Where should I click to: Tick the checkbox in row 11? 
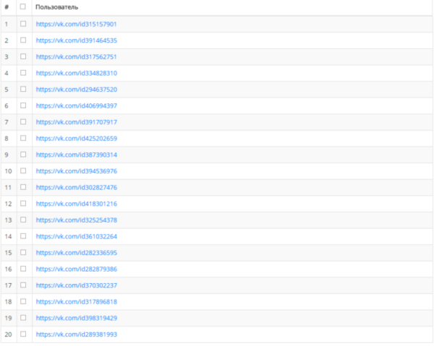[23, 187]
